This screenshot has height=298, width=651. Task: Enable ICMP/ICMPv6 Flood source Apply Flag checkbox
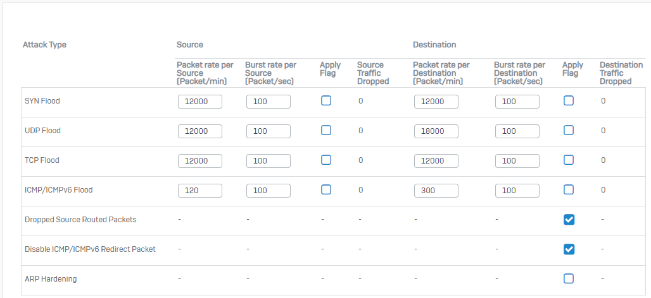(326, 189)
